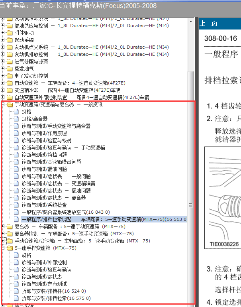Click the open folder icon of 手动变速箱/变速箱与离合器
The width and height of the screenshot is (241, 307).
[10, 105]
